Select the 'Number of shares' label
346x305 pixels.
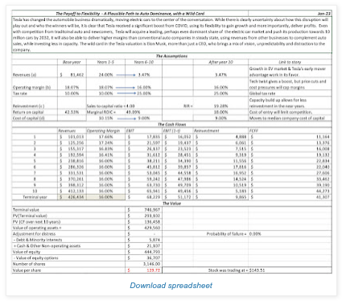[29, 264]
